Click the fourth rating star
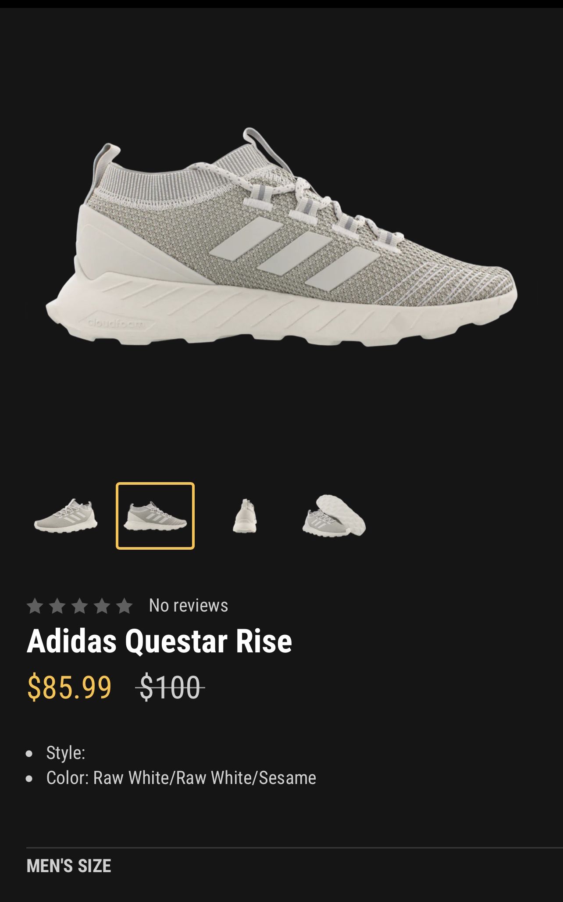This screenshot has height=902, width=563. coord(102,606)
